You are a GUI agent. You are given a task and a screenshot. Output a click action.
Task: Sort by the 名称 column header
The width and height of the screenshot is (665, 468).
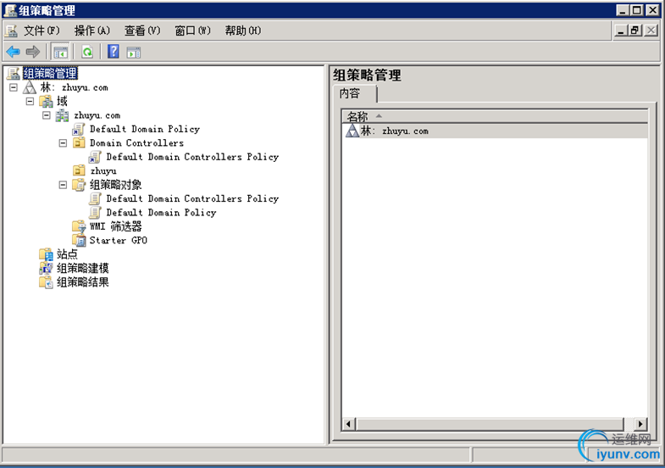coord(495,116)
